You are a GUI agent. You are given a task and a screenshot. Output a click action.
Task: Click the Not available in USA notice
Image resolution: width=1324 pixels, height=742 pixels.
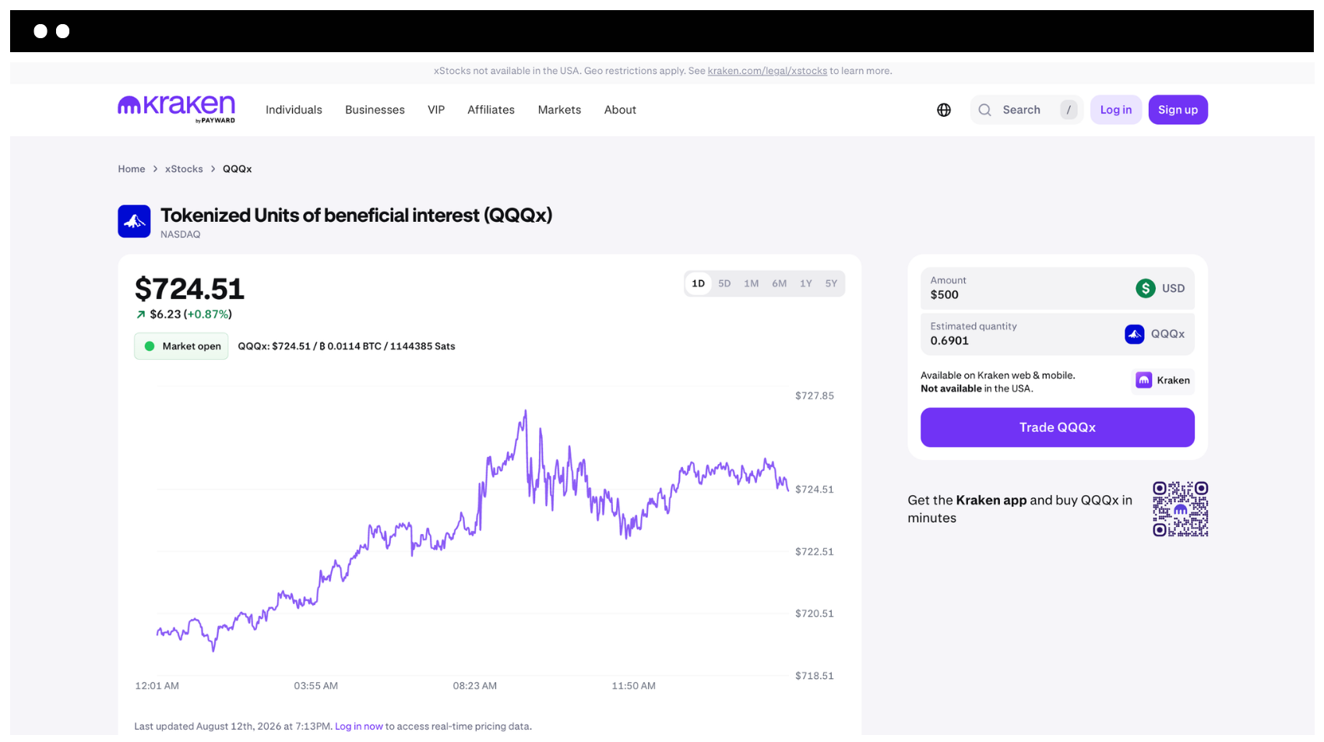(x=977, y=389)
